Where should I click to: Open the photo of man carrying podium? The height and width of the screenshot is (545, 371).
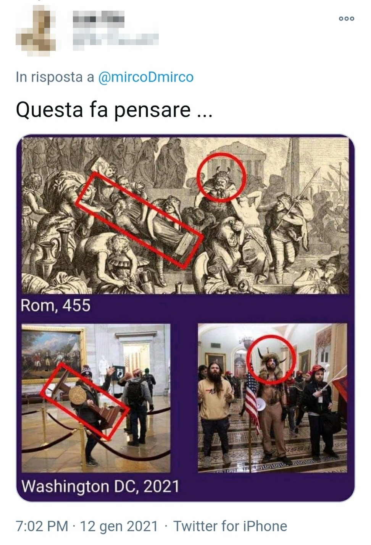(96, 398)
